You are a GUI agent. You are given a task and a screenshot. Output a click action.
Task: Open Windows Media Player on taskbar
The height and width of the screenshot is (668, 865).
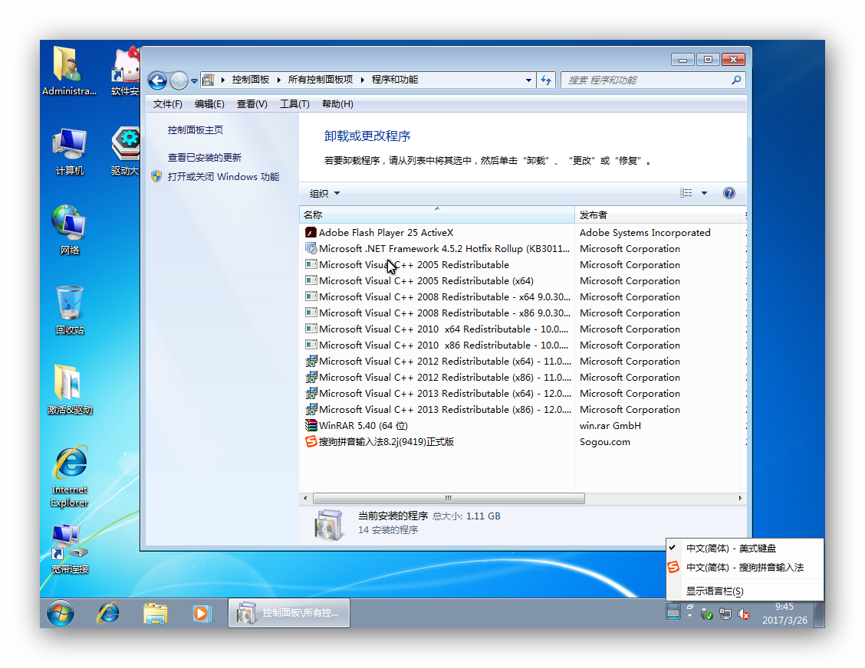pos(202,613)
